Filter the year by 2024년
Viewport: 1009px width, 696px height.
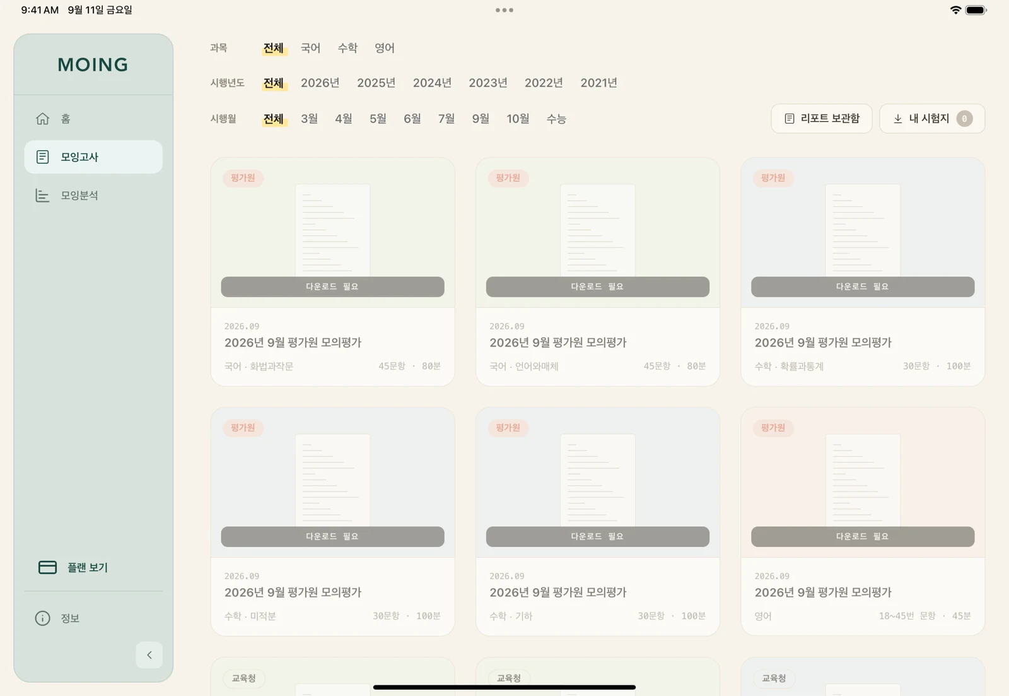(x=433, y=83)
